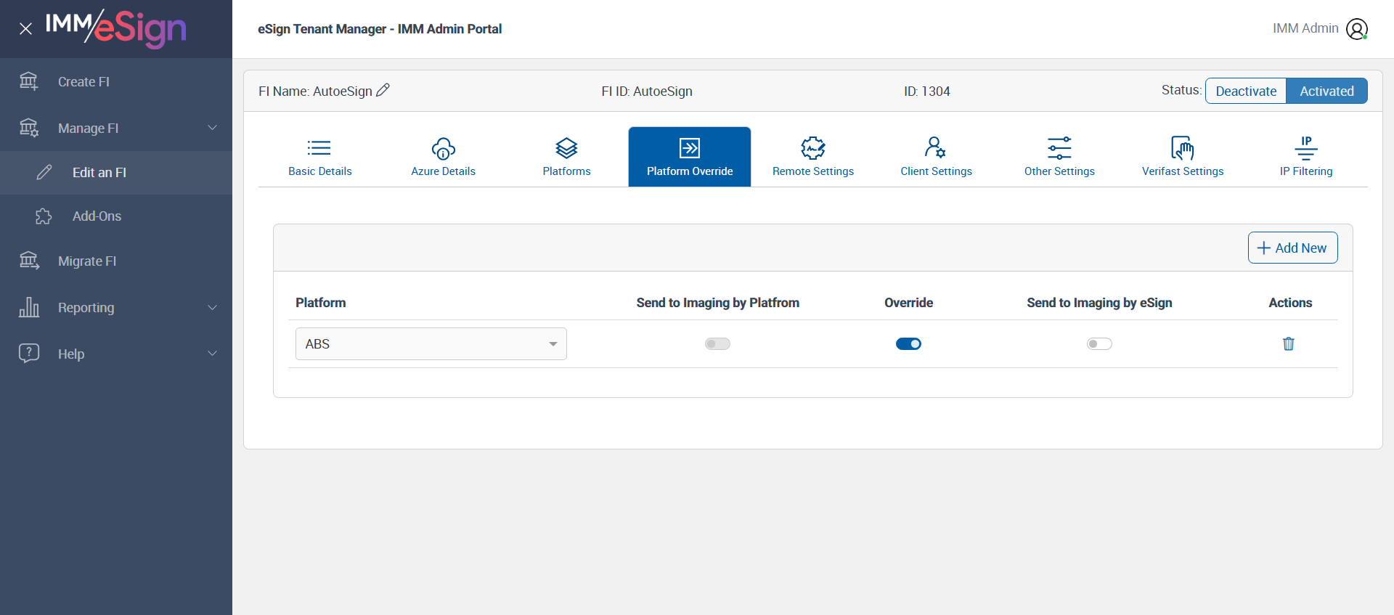Toggle Send to Imaging by Platform for ABS

(x=717, y=343)
